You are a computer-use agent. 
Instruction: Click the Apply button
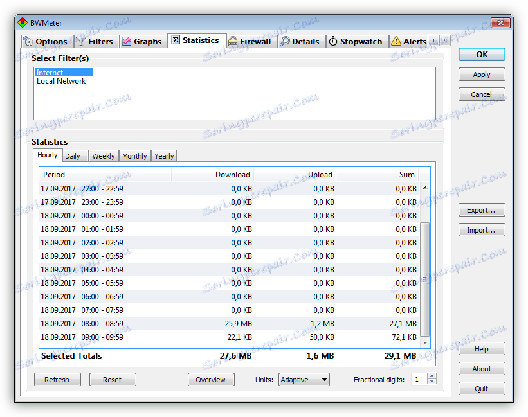click(482, 75)
